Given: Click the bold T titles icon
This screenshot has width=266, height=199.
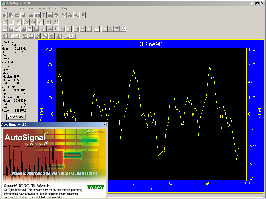Looking at the screenshot, I should 44,15.
